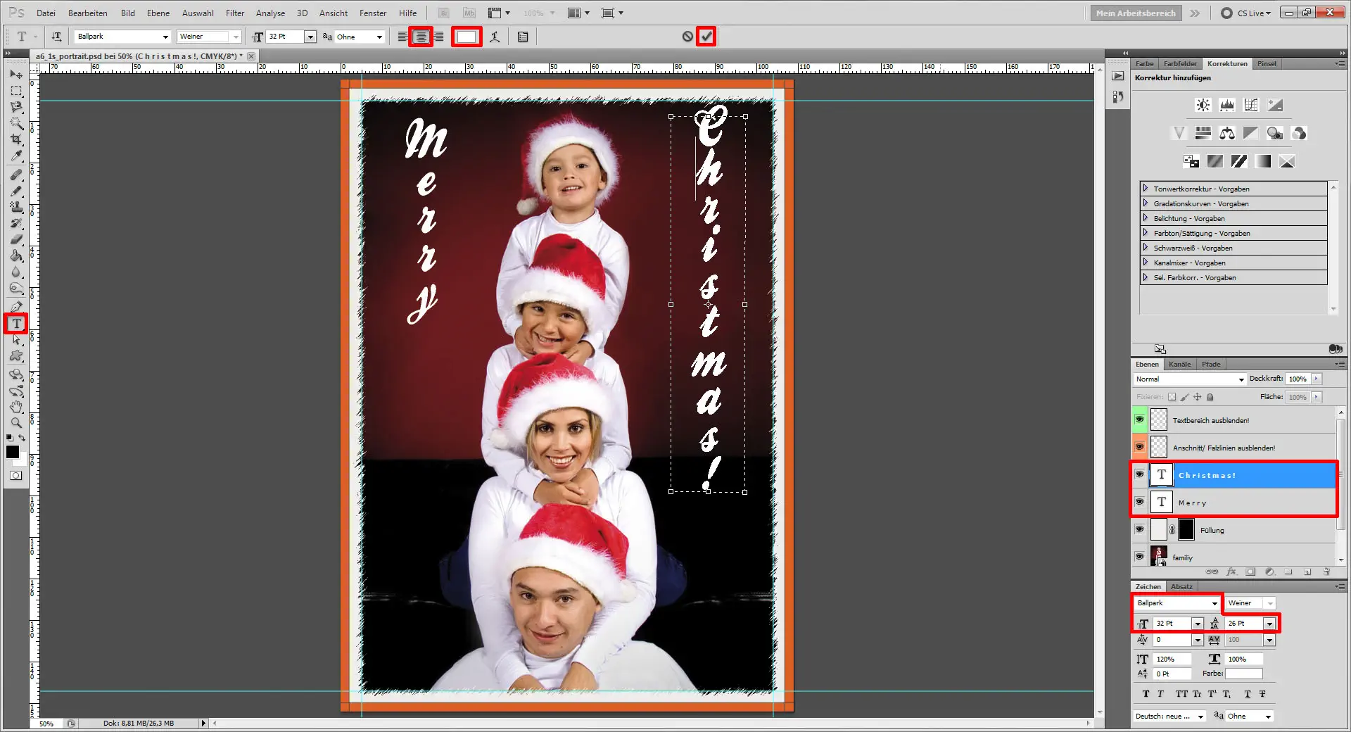Select the Horizontal Type tool
Image resolution: width=1351 pixels, height=732 pixels.
coord(16,324)
